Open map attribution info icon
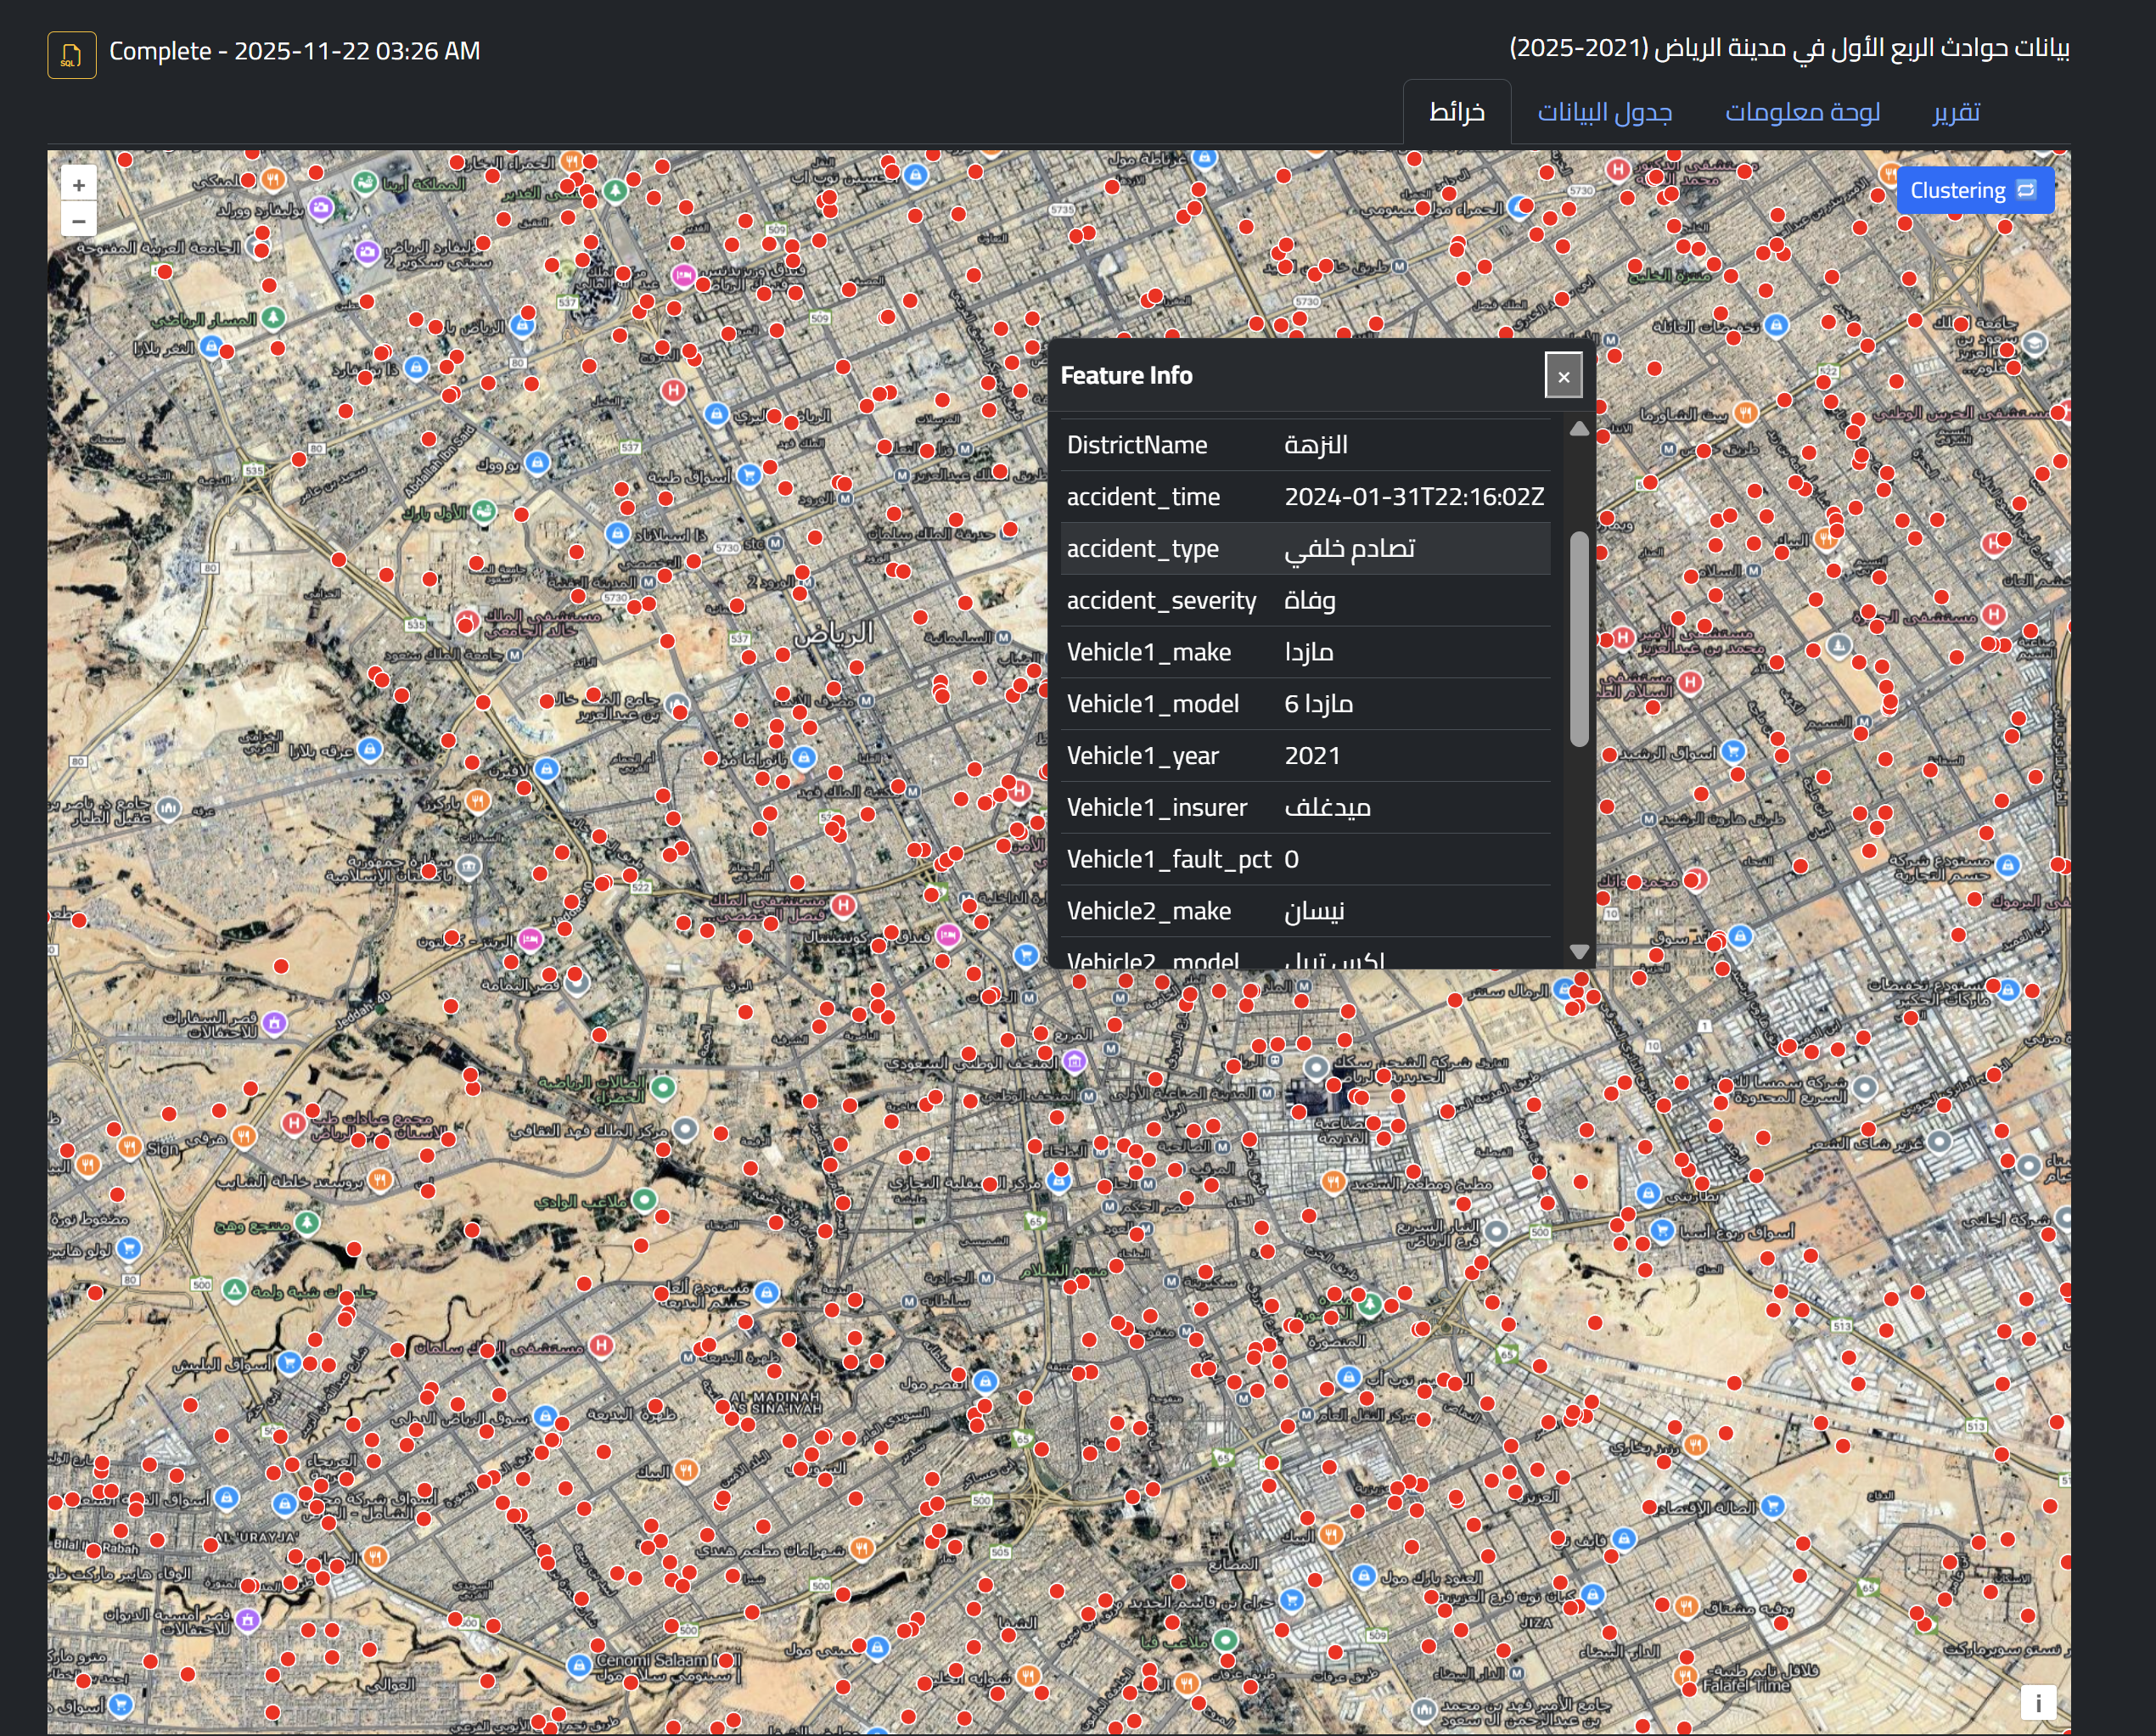Viewport: 2156px width, 1736px height. (x=2037, y=1703)
